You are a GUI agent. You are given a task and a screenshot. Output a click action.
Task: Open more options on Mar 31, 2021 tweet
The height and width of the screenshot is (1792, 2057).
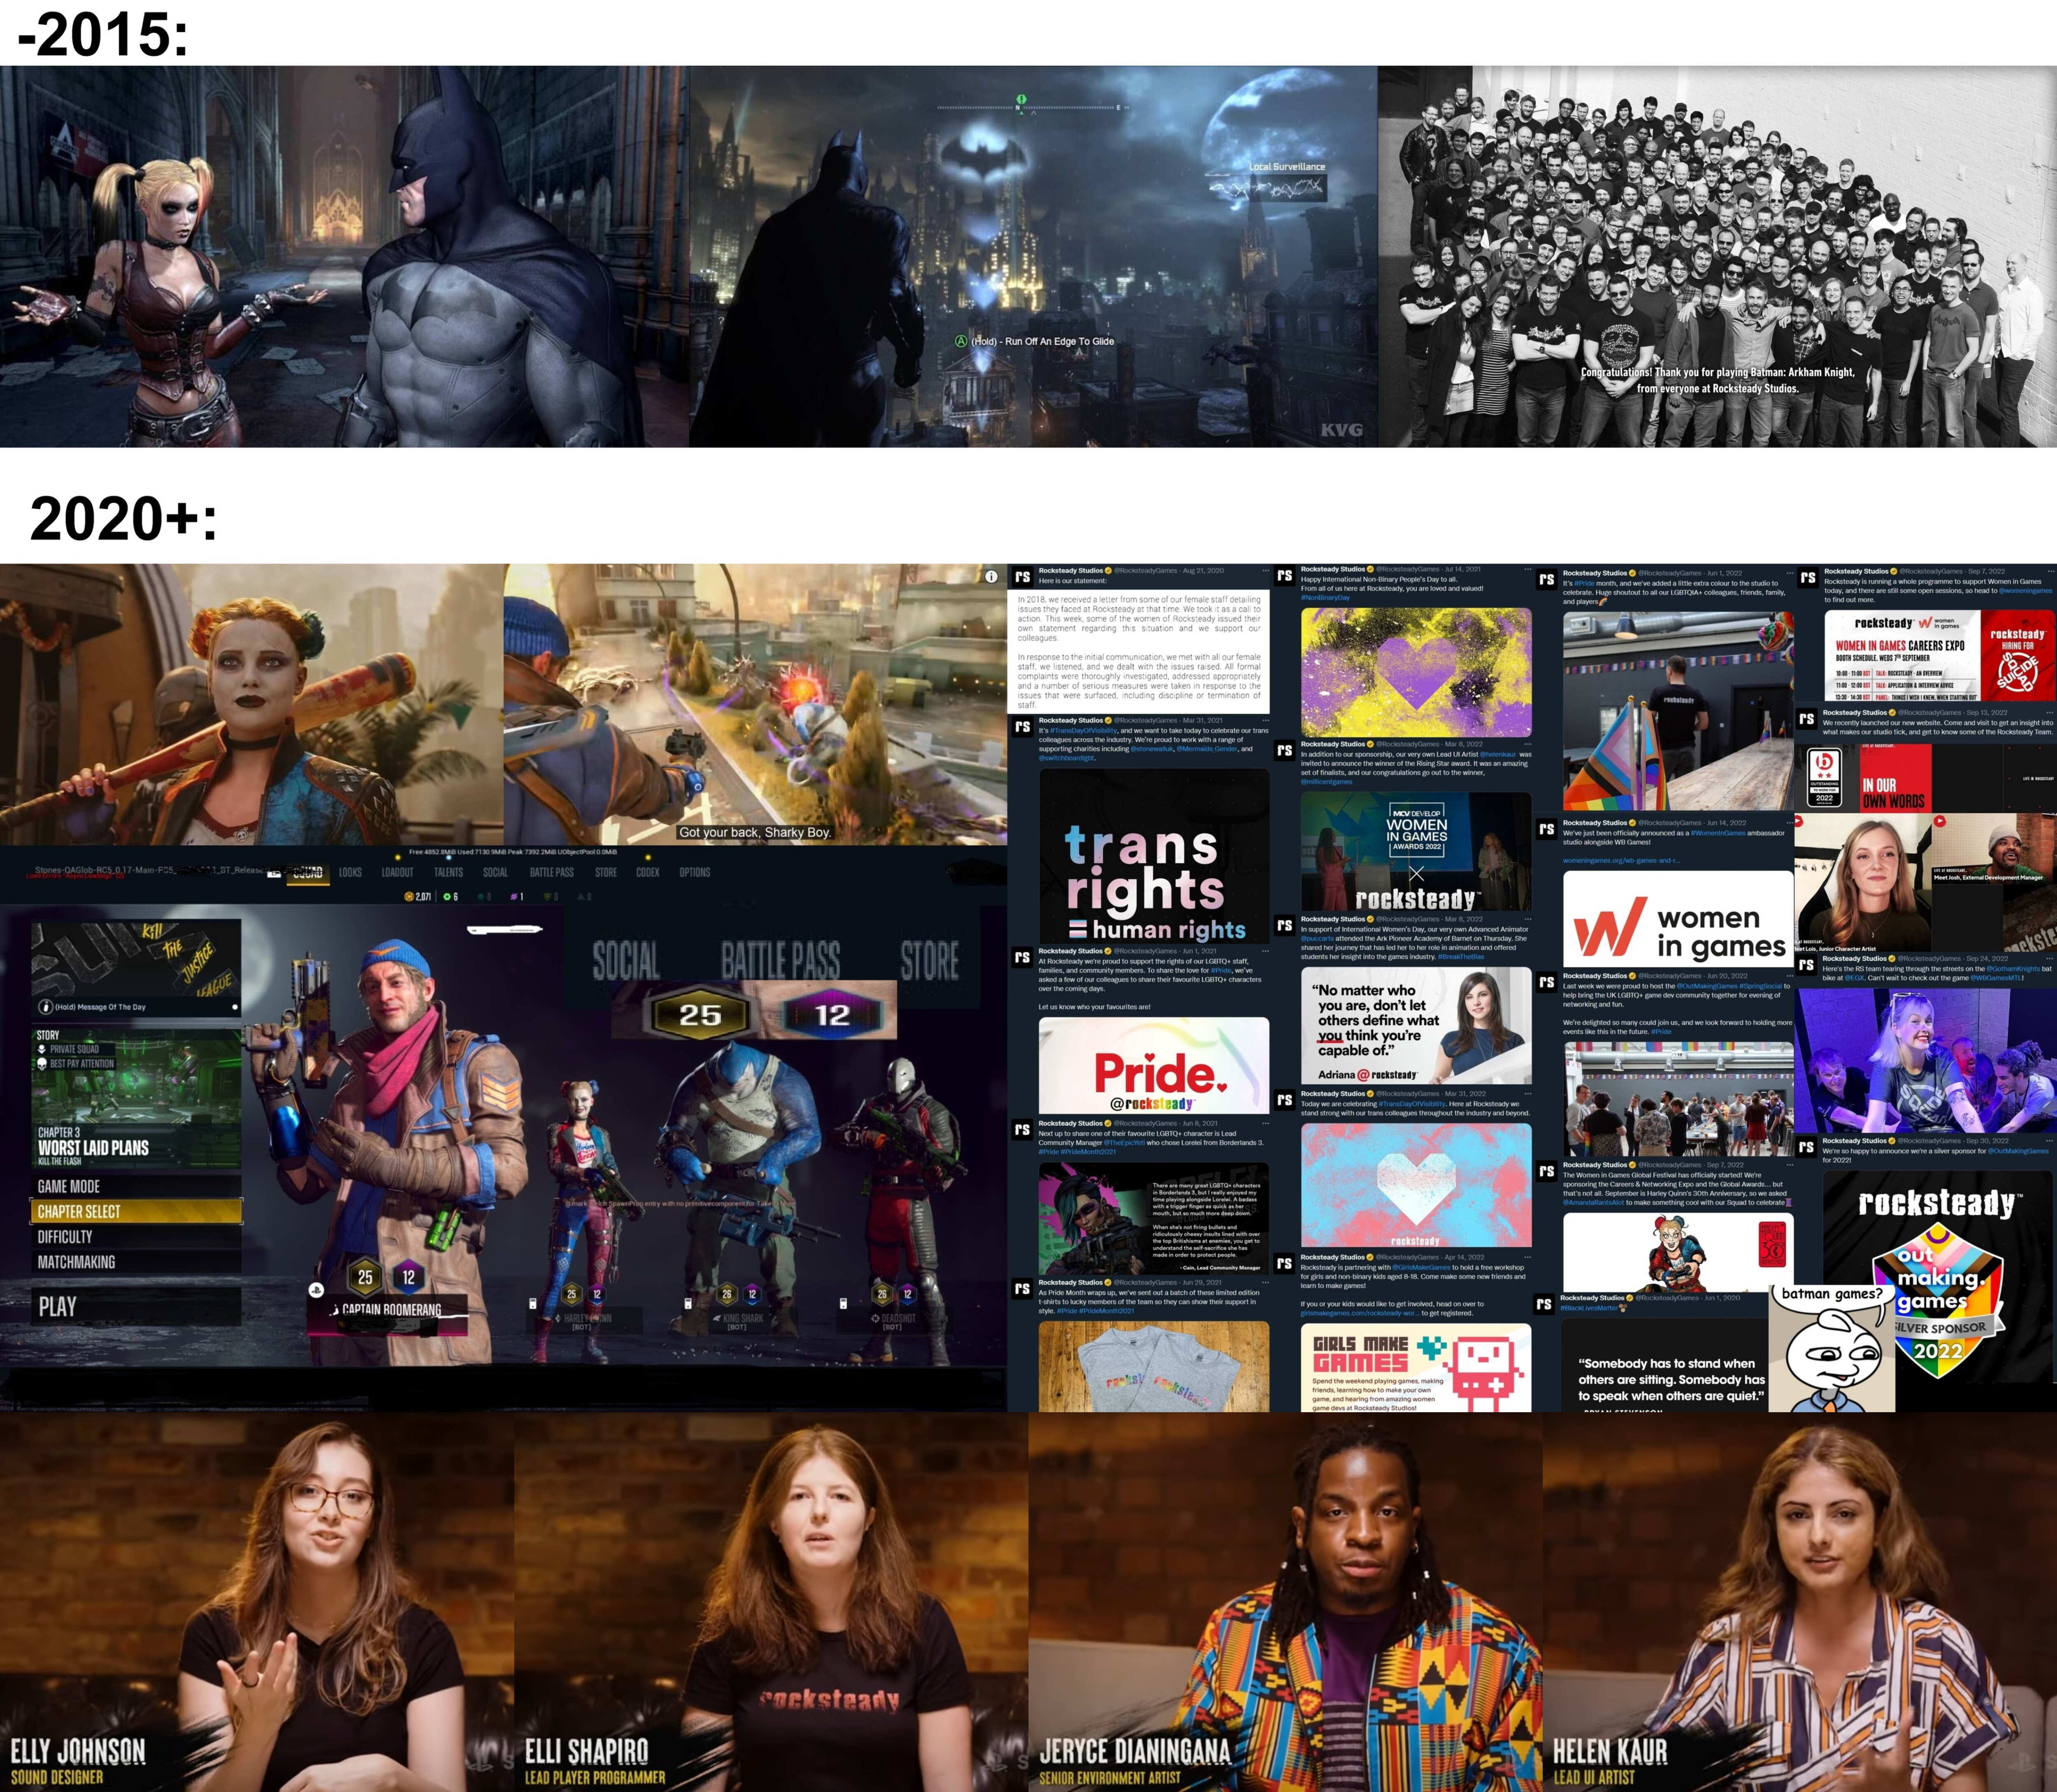click(x=1265, y=720)
